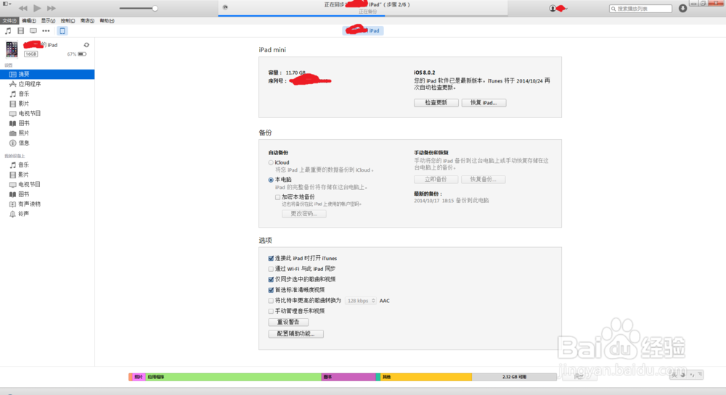Image resolution: width=726 pixels, height=395 pixels.
Task: Open the 控制 menu
Action: coord(68,21)
